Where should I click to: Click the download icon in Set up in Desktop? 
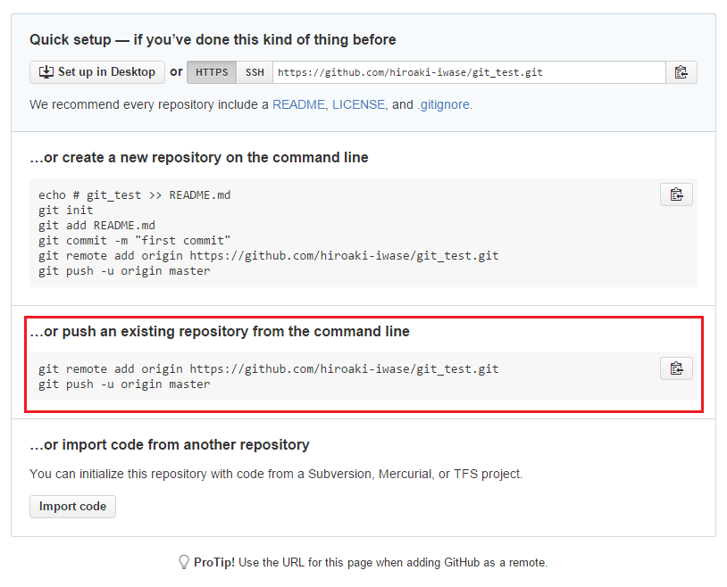(x=46, y=72)
